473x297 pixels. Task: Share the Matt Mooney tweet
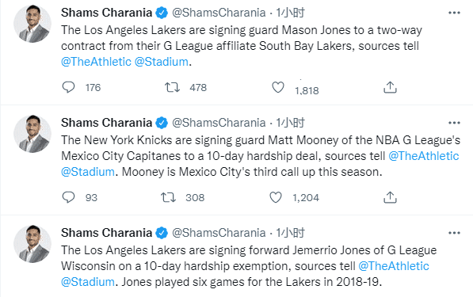click(x=390, y=197)
